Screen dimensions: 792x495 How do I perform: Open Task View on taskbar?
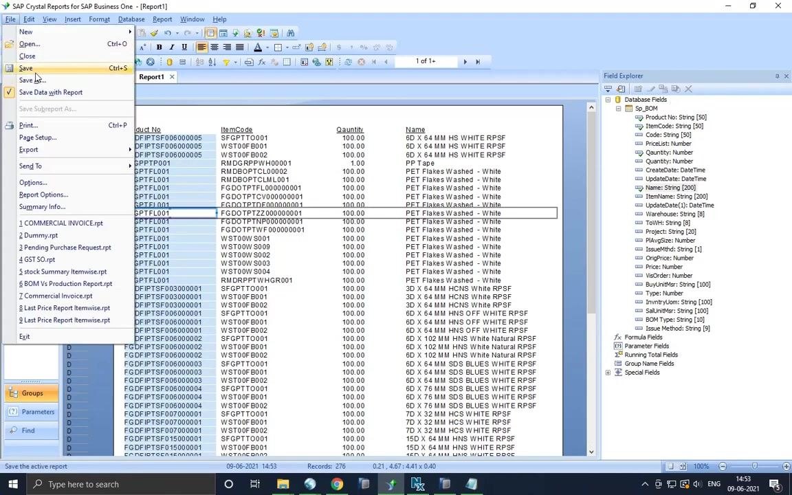[255, 484]
